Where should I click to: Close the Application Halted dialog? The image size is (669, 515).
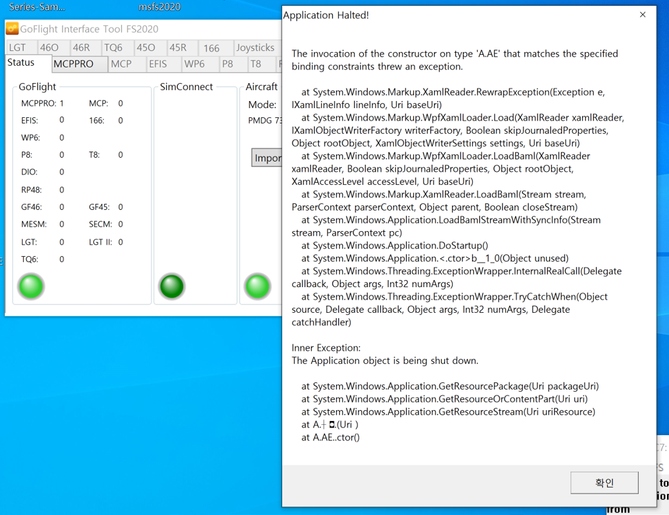point(643,15)
